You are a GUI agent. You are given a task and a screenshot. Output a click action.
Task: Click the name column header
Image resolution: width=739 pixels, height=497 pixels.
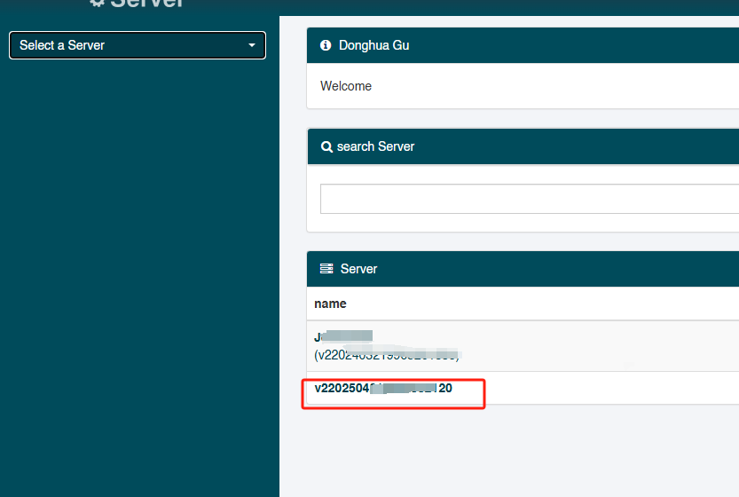point(330,304)
